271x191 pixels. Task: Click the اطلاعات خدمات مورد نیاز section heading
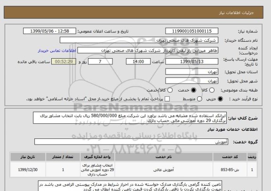(232, 130)
